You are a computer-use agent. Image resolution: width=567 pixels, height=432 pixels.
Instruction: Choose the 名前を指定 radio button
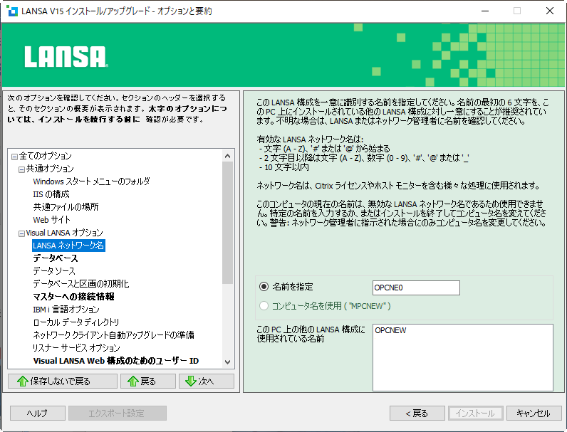(264, 287)
